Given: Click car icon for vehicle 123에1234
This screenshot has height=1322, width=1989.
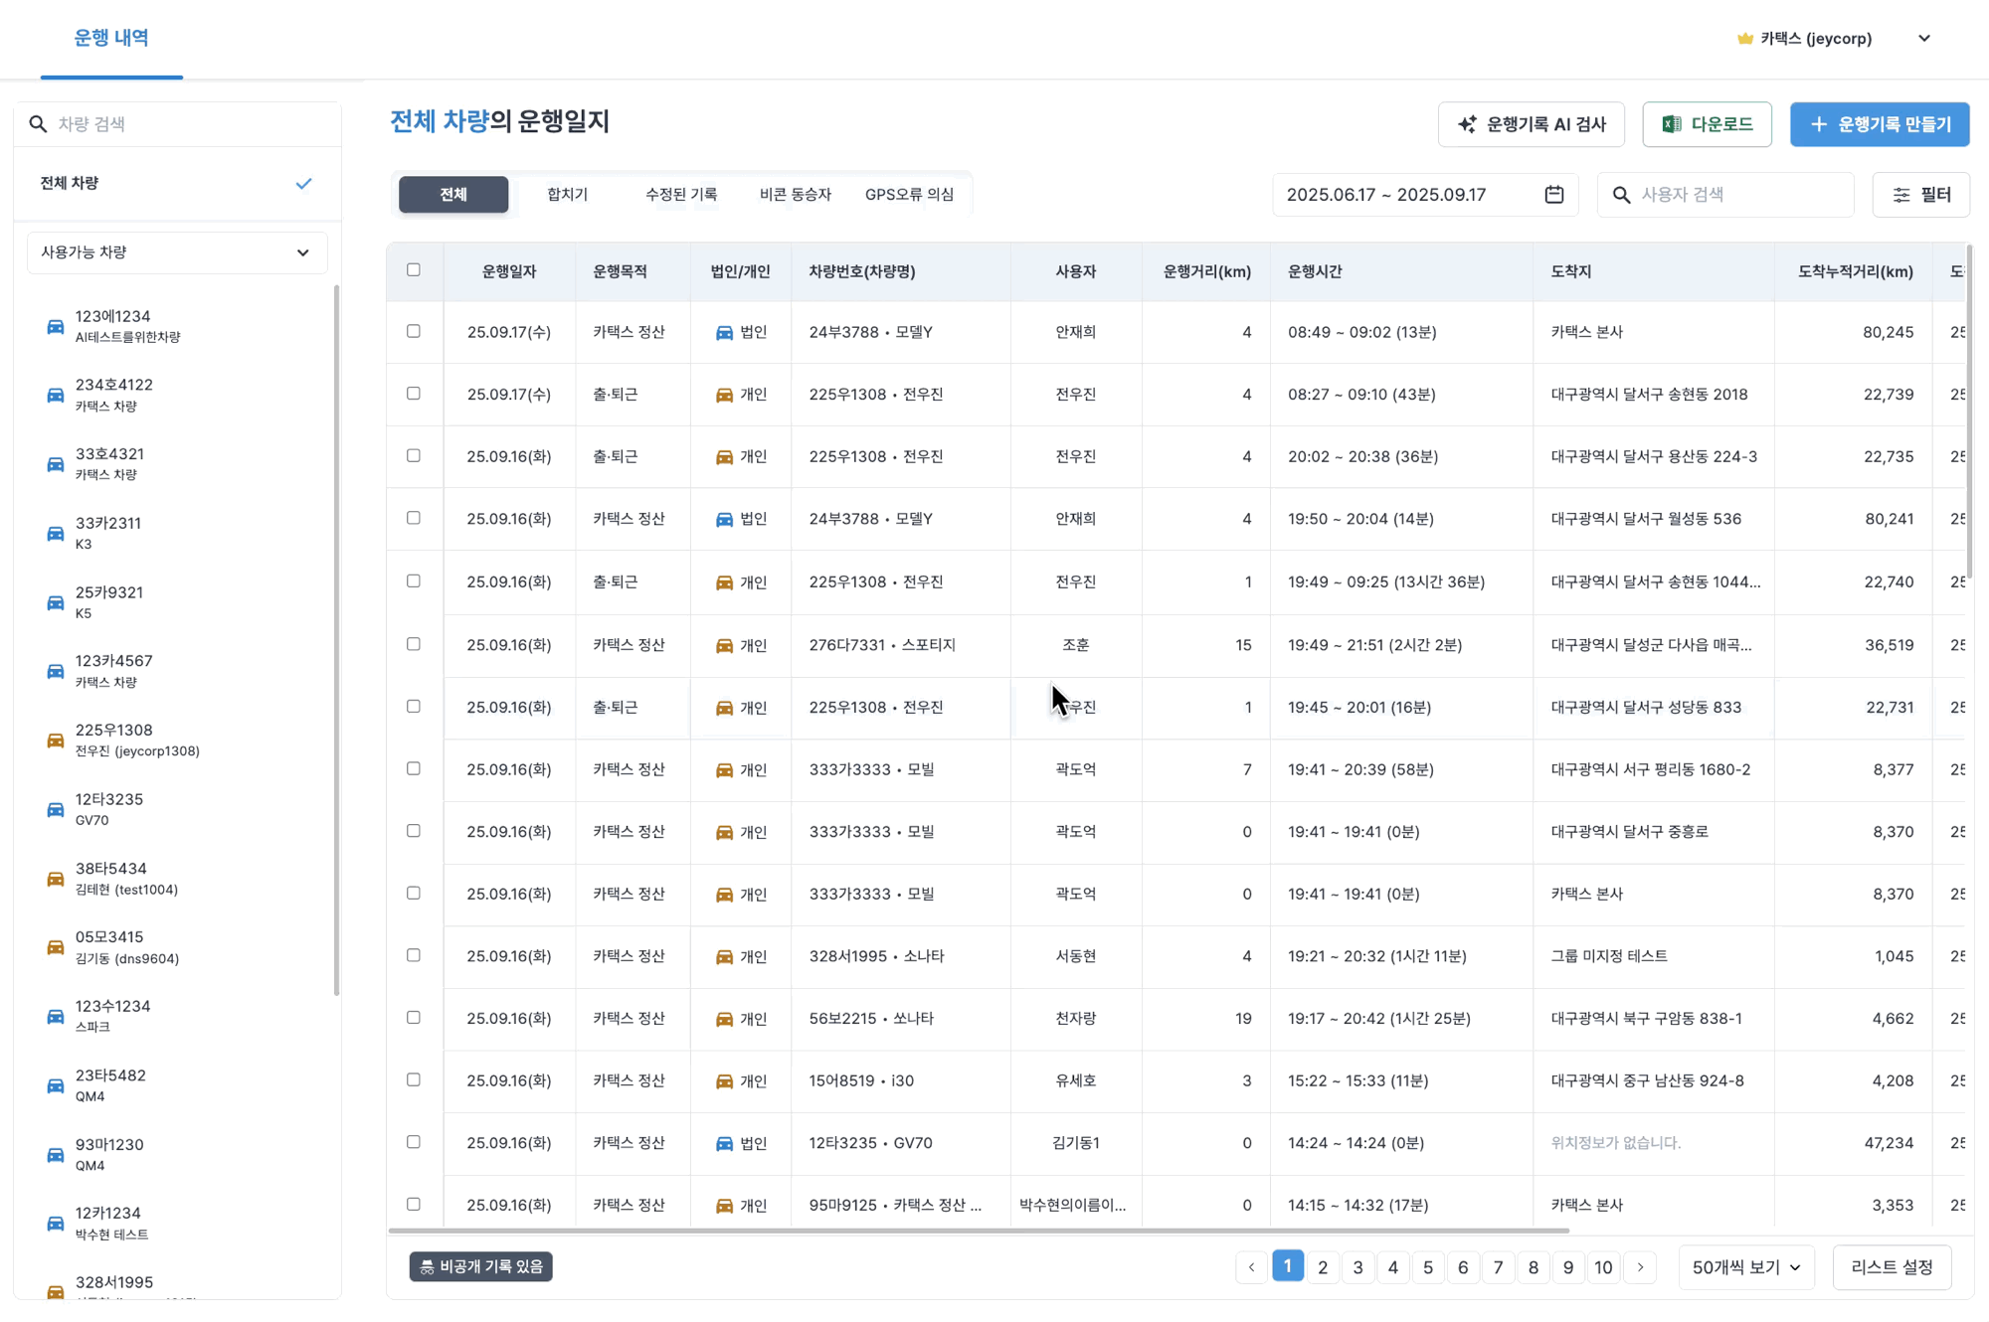Looking at the screenshot, I should click(x=56, y=326).
